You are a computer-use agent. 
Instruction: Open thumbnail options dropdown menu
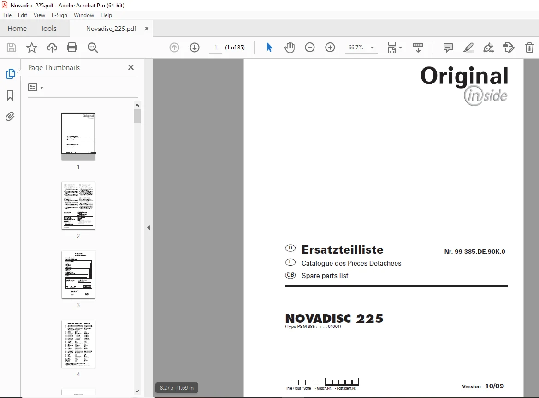[x=36, y=87]
